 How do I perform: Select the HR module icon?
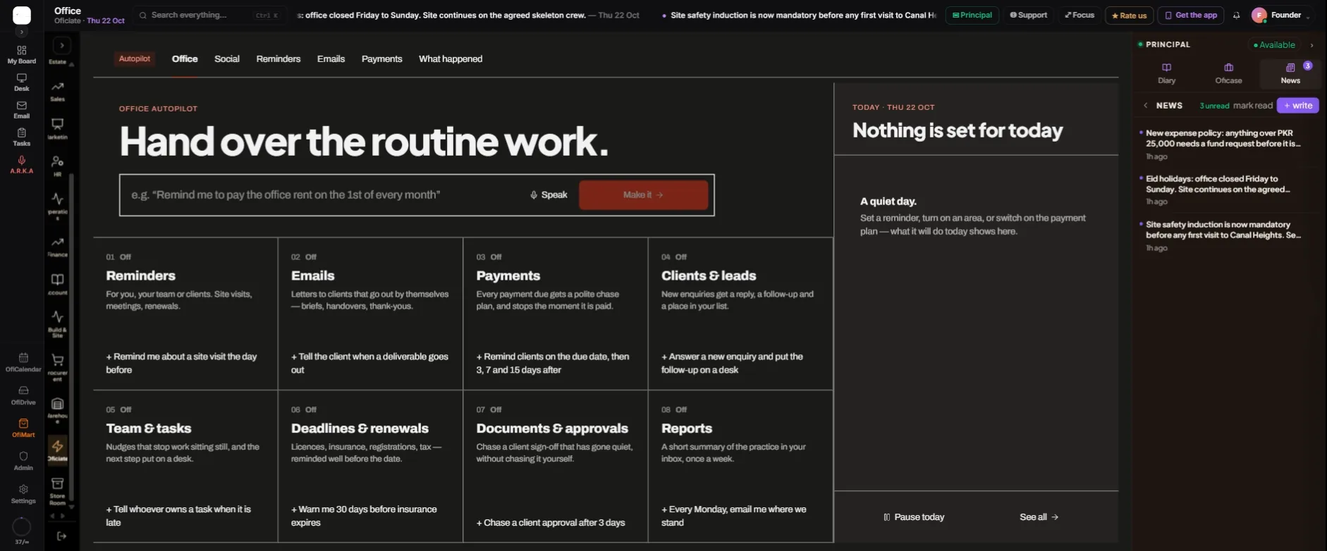click(58, 167)
